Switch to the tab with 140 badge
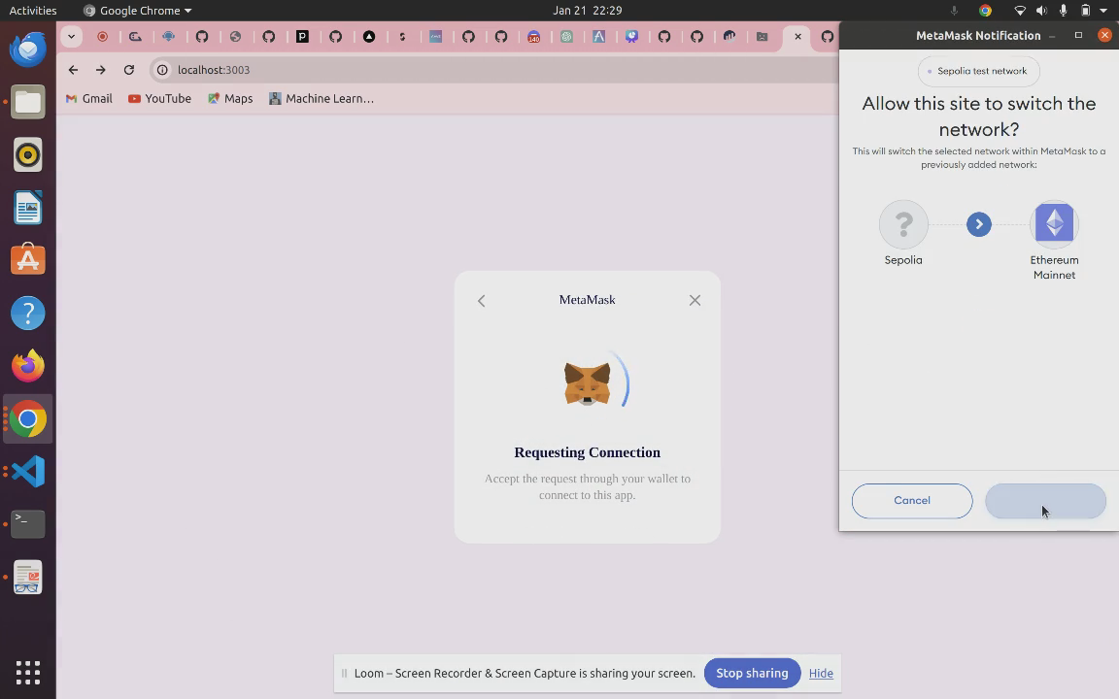This screenshot has width=1119, height=699. coord(533,36)
